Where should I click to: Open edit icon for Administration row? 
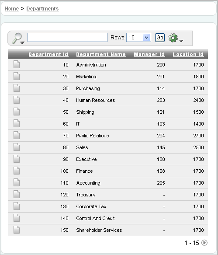coord(17,65)
